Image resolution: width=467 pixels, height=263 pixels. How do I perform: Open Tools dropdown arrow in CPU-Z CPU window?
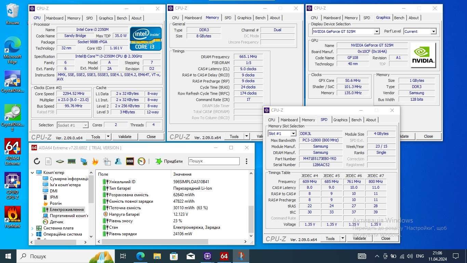tap(108, 137)
